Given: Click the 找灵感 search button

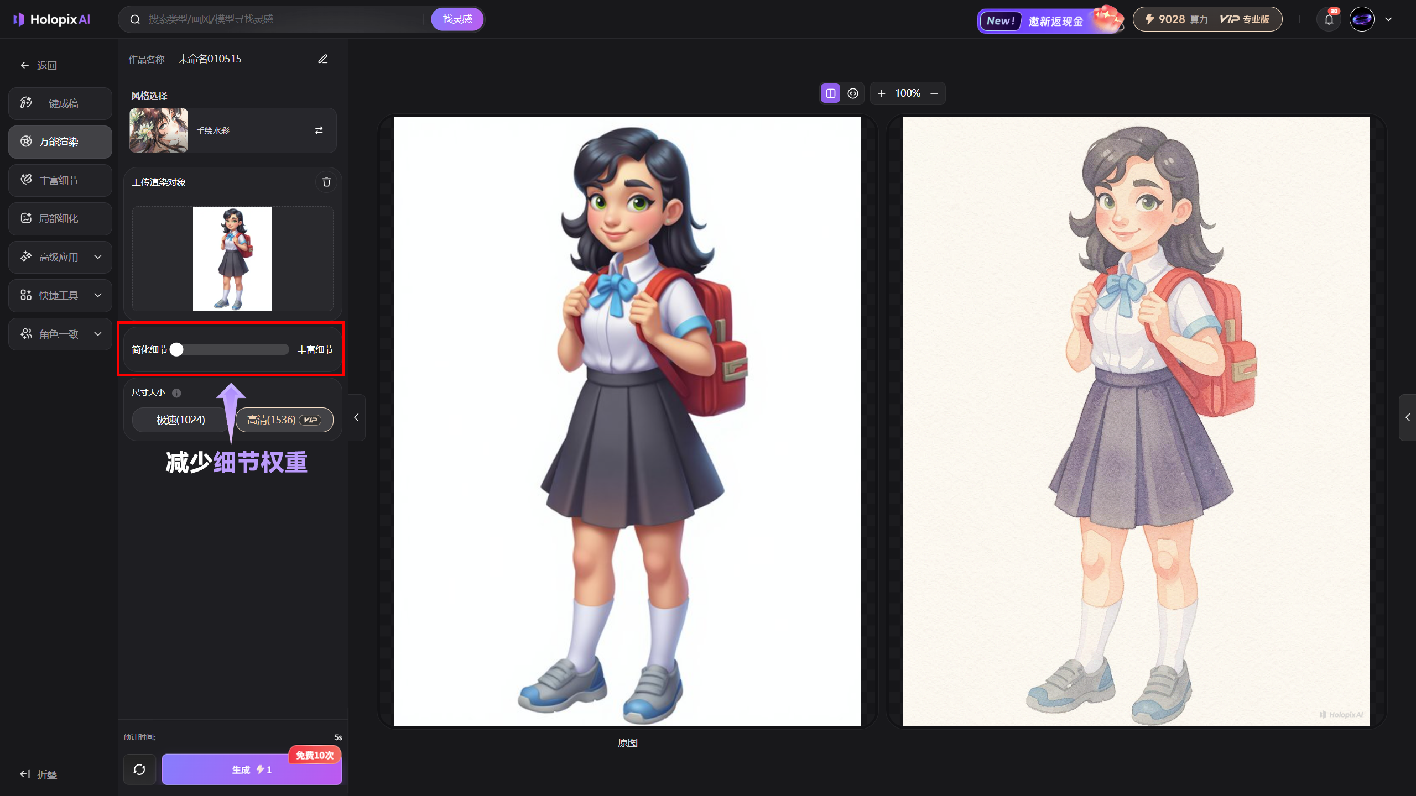Looking at the screenshot, I should pyautogui.click(x=457, y=19).
